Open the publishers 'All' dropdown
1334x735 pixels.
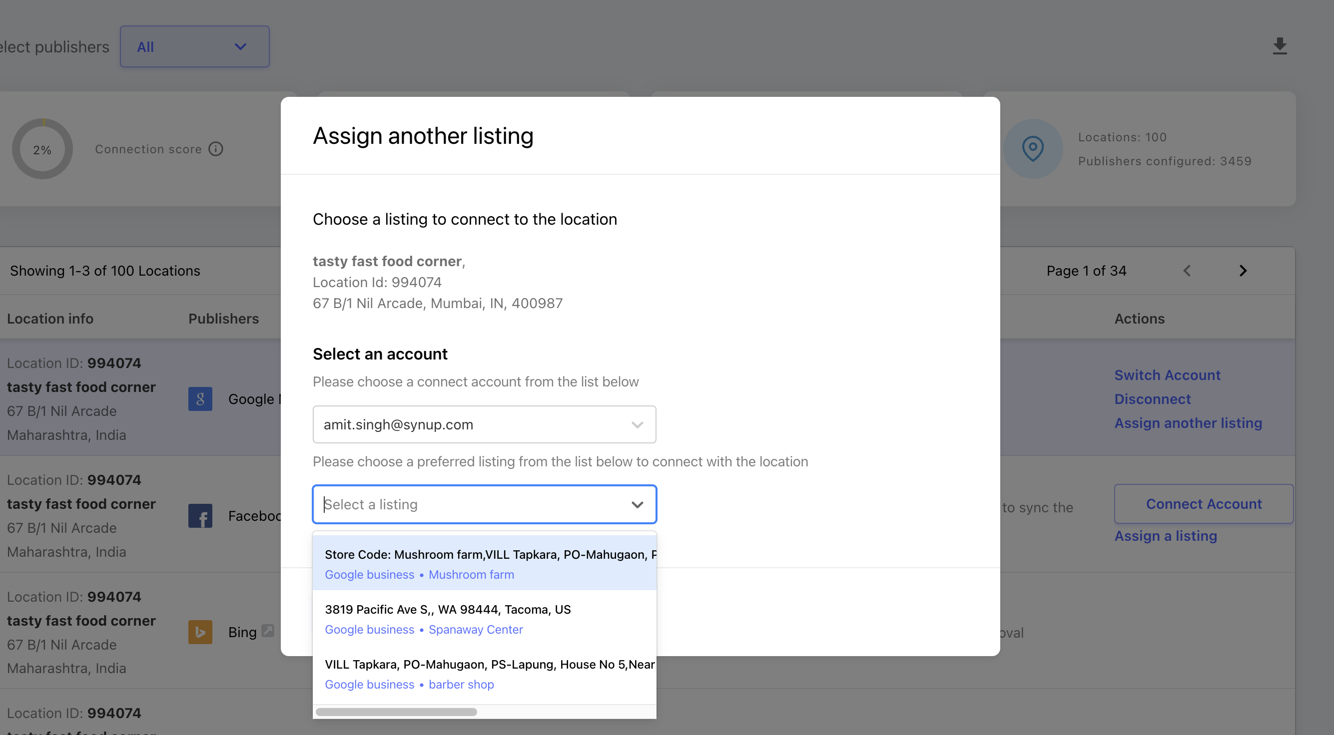pyautogui.click(x=195, y=46)
